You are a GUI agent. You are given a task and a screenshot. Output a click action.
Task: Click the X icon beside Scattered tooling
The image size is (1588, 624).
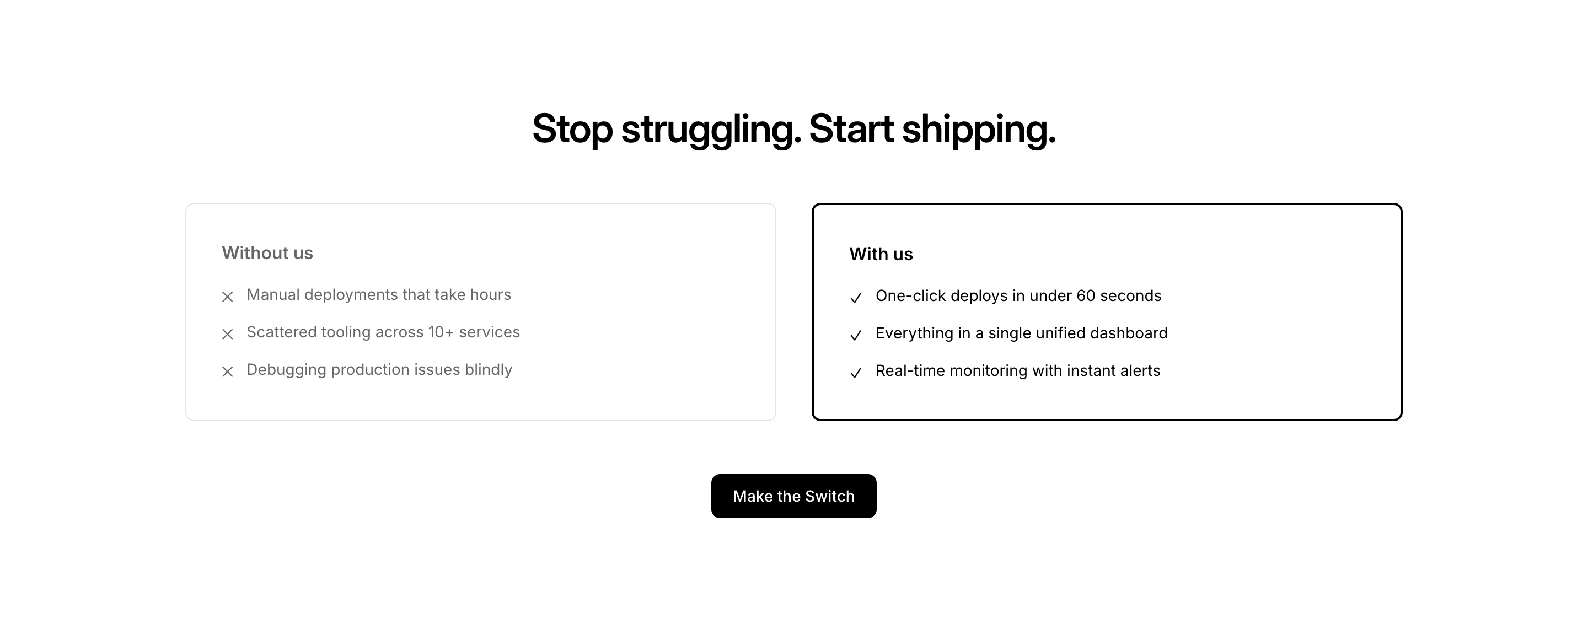(228, 335)
